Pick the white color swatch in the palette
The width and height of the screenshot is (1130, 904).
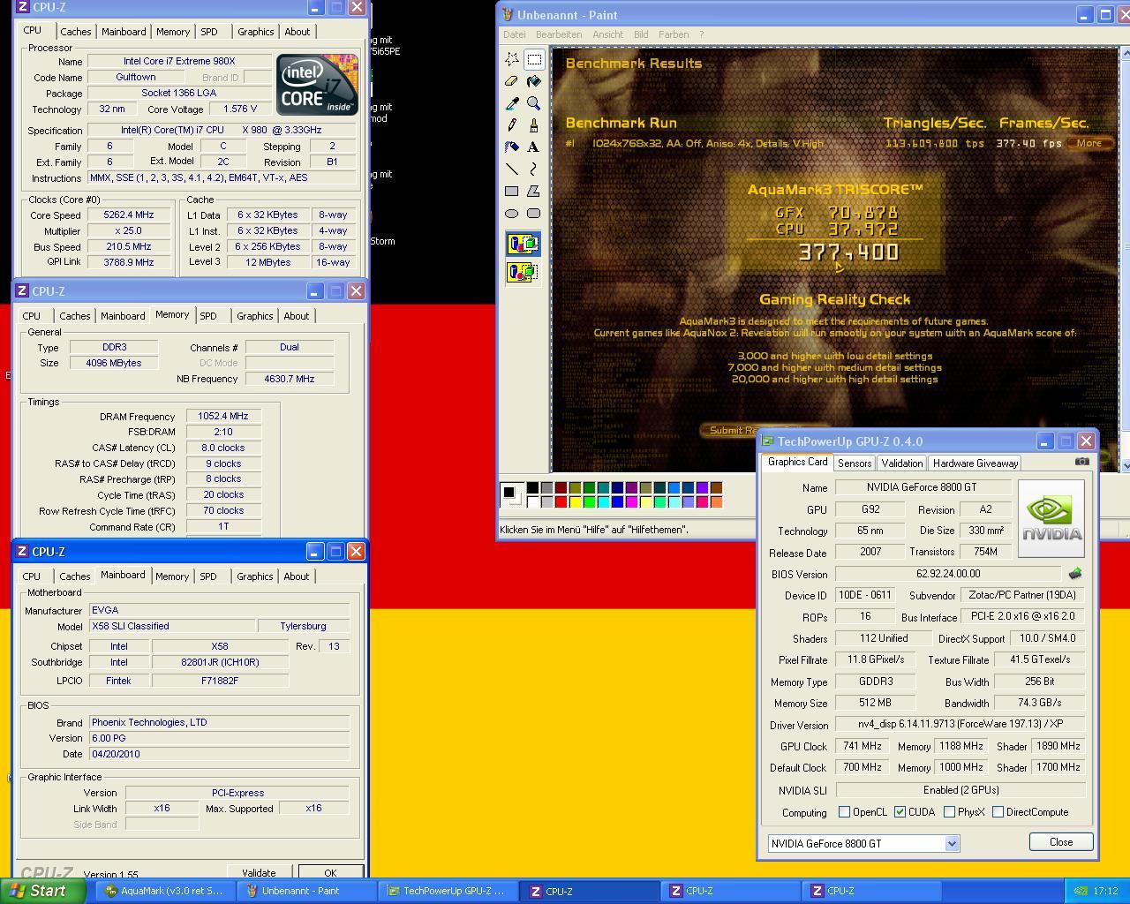532,502
